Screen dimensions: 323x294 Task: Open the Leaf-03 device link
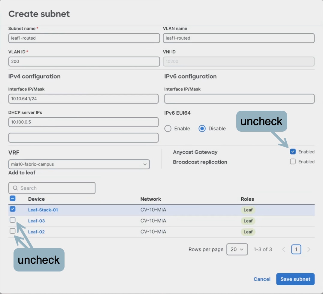[36, 221]
